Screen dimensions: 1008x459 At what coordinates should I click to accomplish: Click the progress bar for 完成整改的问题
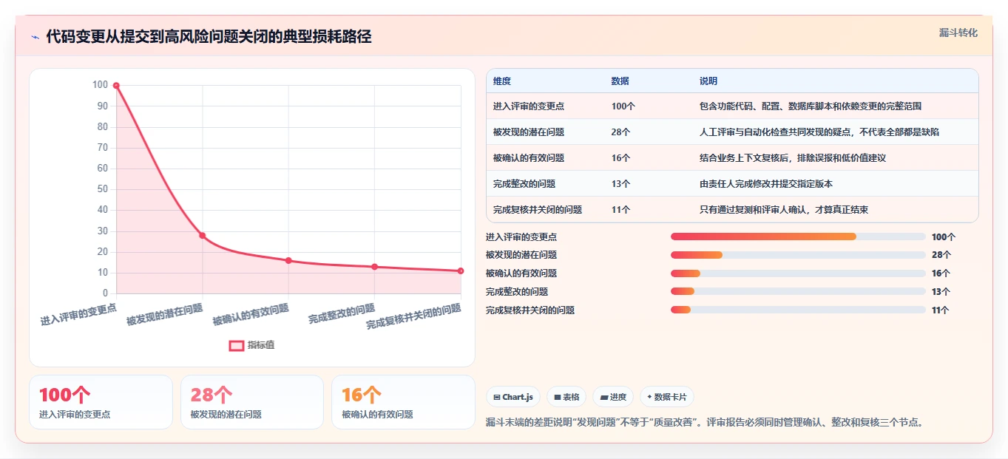(798, 291)
